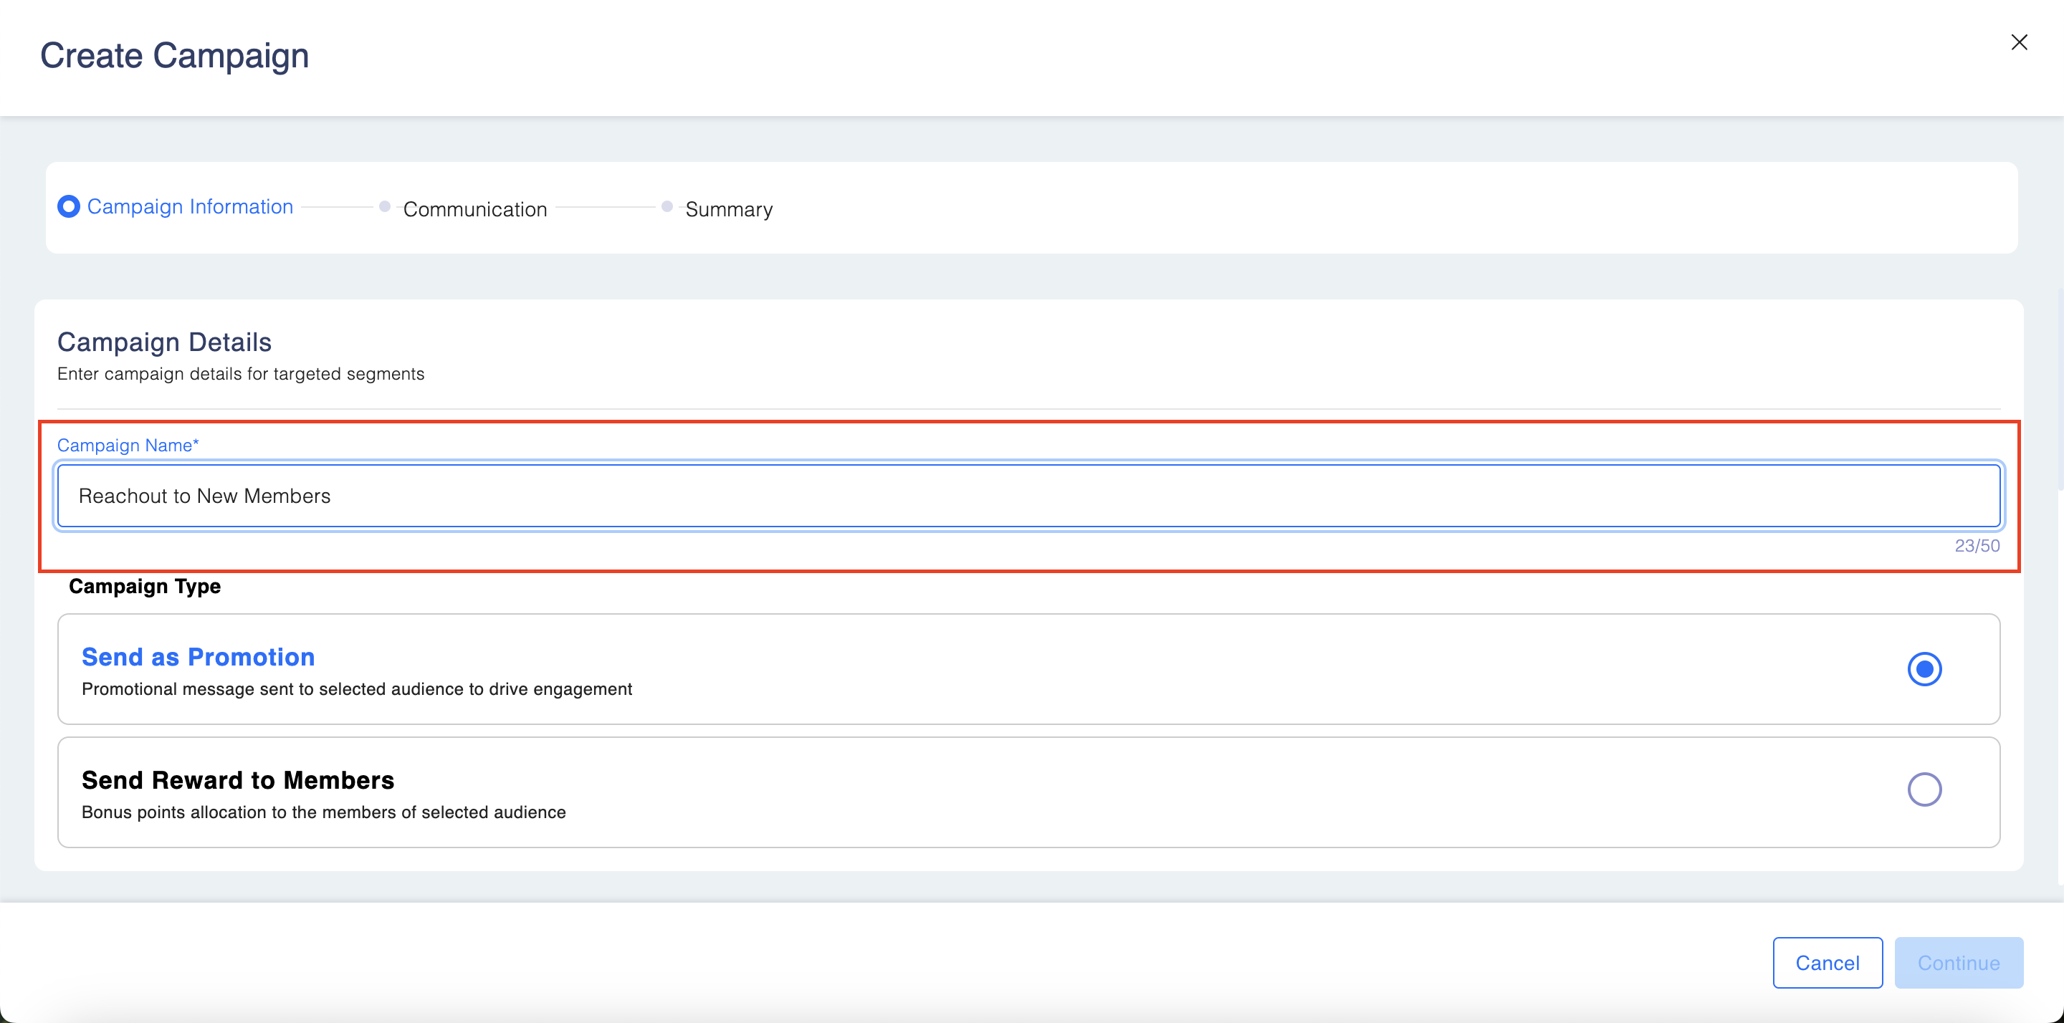
Task: Click the Campaign Name* field label
Action: (128, 446)
